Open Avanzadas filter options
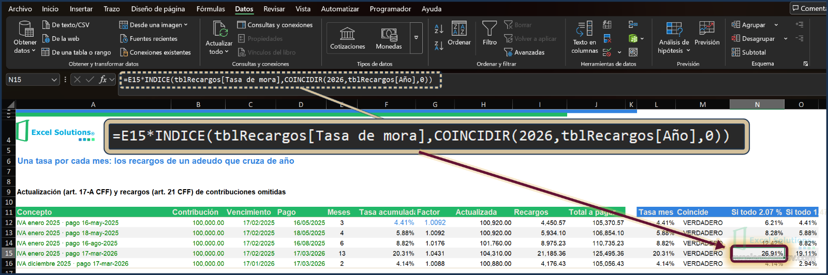 coord(524,52)
